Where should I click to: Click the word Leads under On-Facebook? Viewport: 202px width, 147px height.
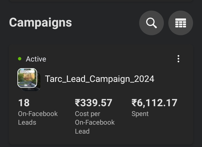point(27,122)
